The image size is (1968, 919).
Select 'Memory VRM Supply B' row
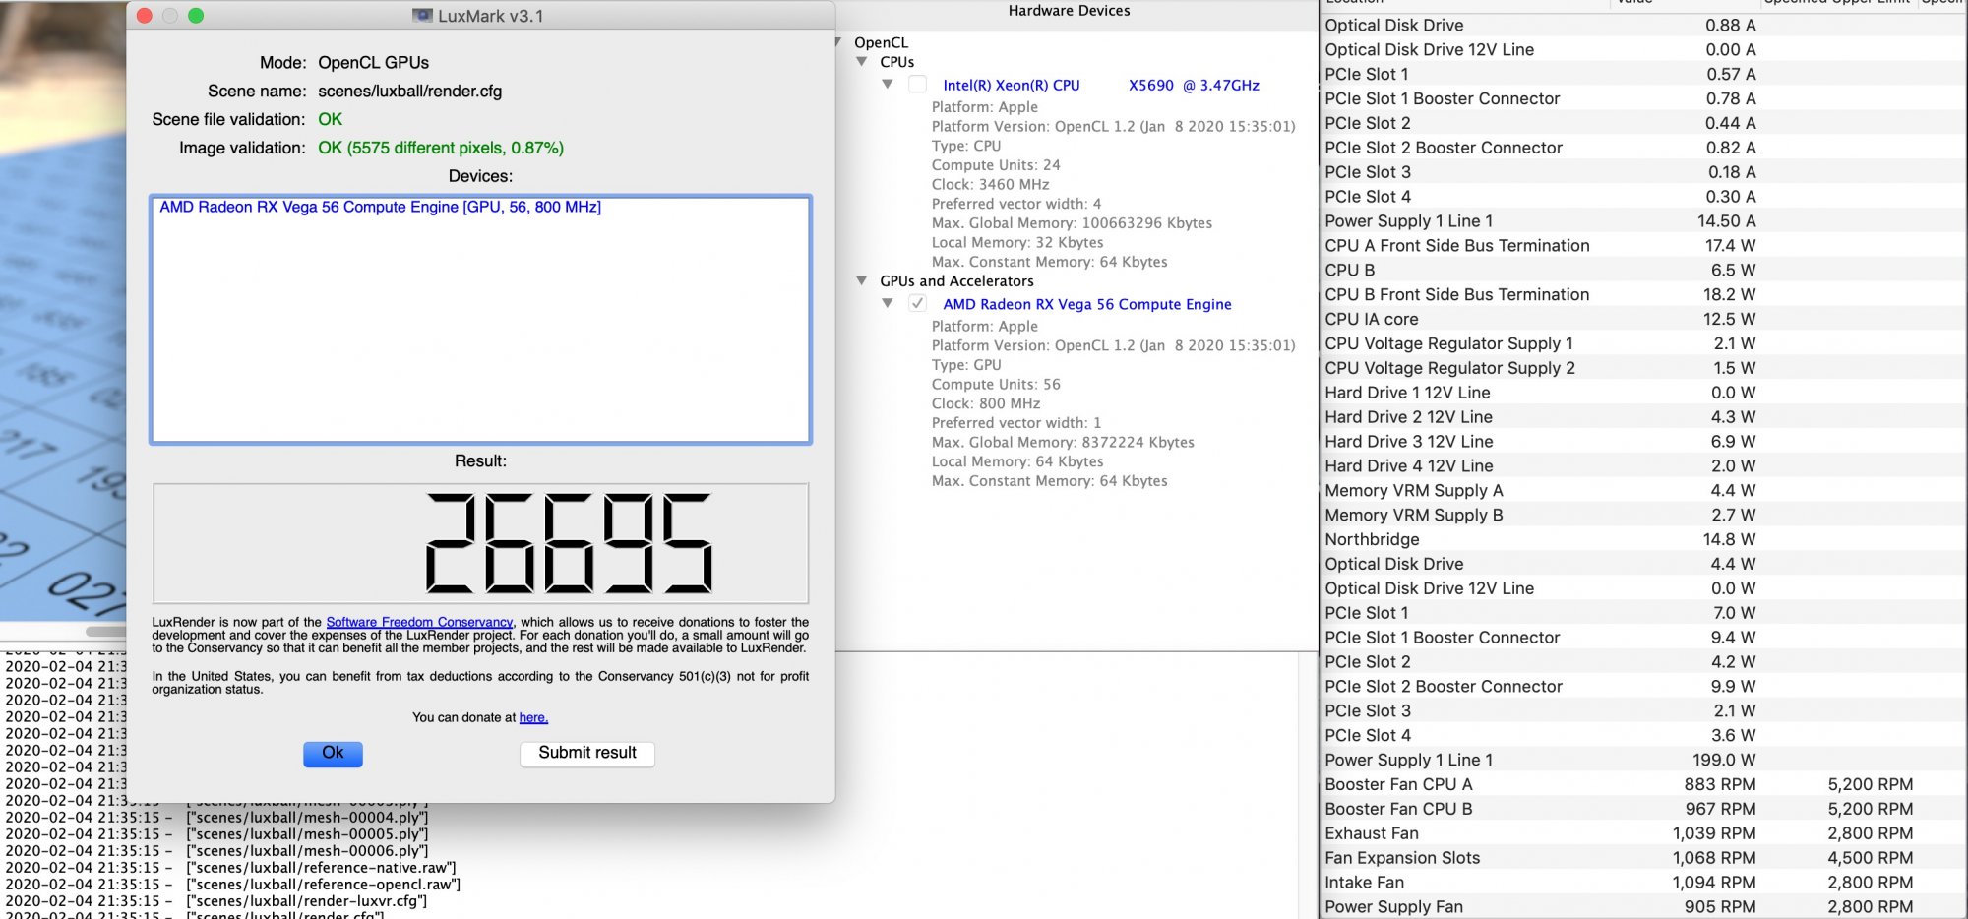[x=1641, y=516]
